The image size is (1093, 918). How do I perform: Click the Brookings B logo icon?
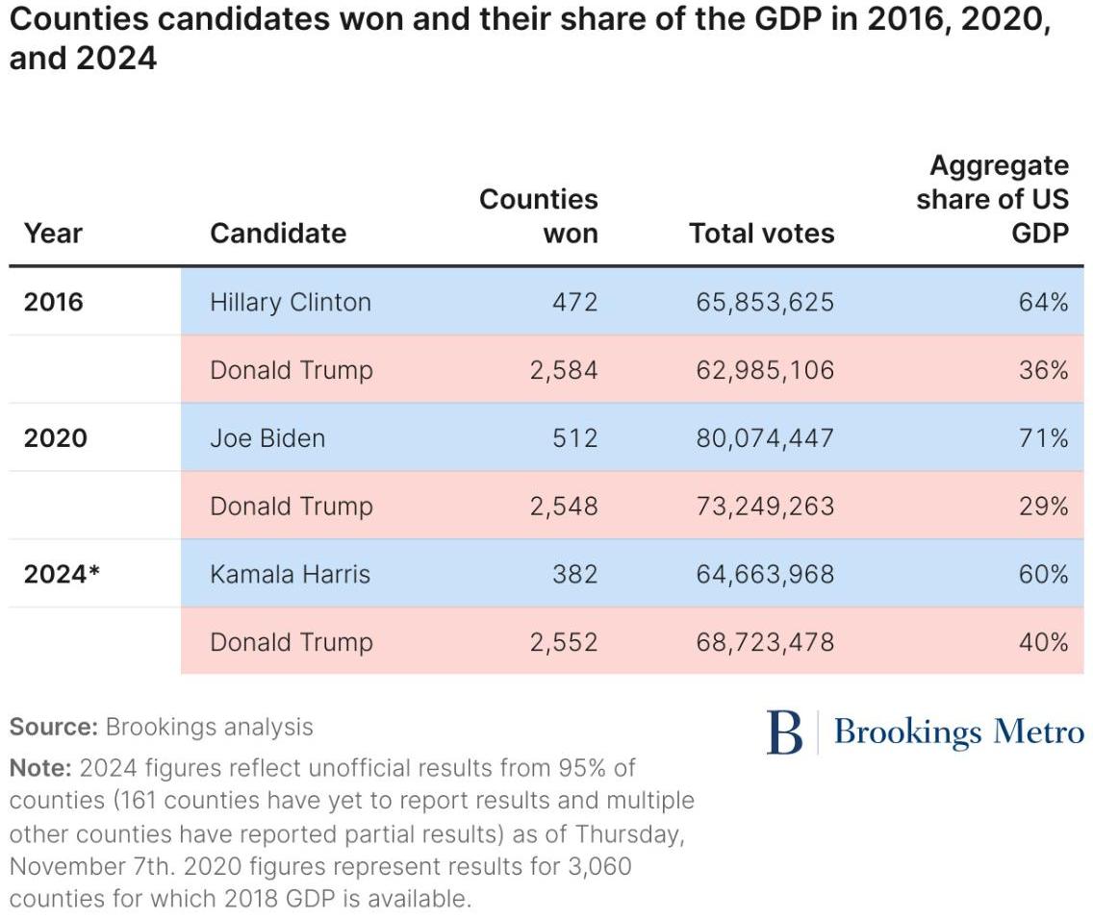784,732
